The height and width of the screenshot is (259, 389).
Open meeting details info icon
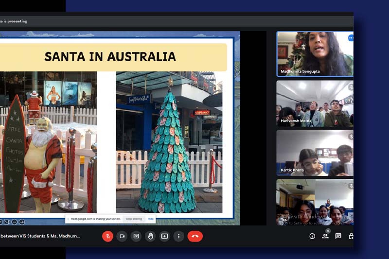[x=312, y=236]
